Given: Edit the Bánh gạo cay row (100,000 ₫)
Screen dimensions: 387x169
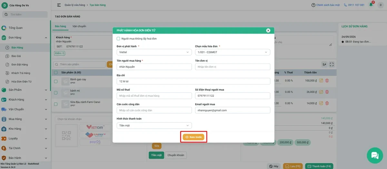Looking at the screenshot, I should pyautogui.click(x=321, y=81).
